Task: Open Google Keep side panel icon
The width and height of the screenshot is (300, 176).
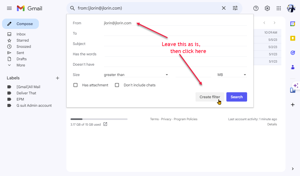Action: [x=292, y=38]
